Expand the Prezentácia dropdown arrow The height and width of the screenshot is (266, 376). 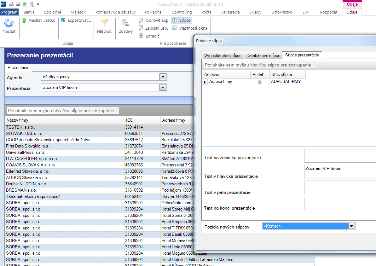click(163, 88)
